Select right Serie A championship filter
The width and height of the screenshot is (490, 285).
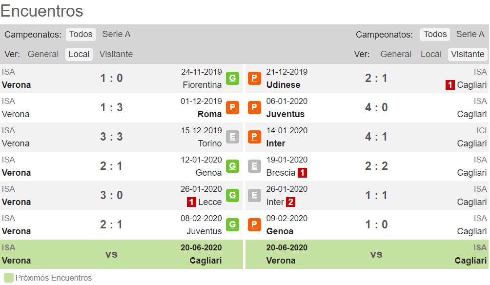coord(470,34)
